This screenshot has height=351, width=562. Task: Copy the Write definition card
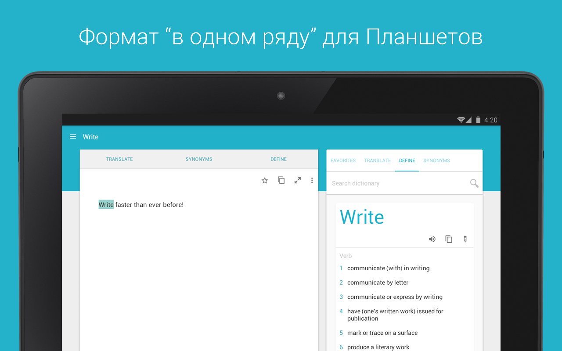(x=449, y=239)
